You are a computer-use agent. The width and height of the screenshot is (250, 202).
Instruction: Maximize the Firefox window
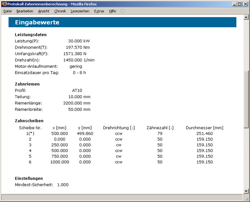240,4
